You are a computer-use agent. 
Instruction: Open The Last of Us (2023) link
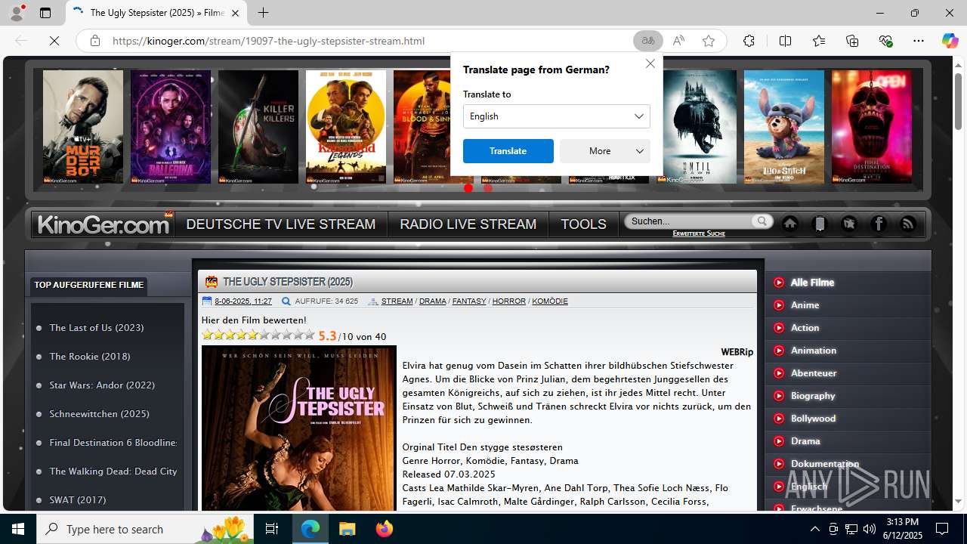point(97,327)
